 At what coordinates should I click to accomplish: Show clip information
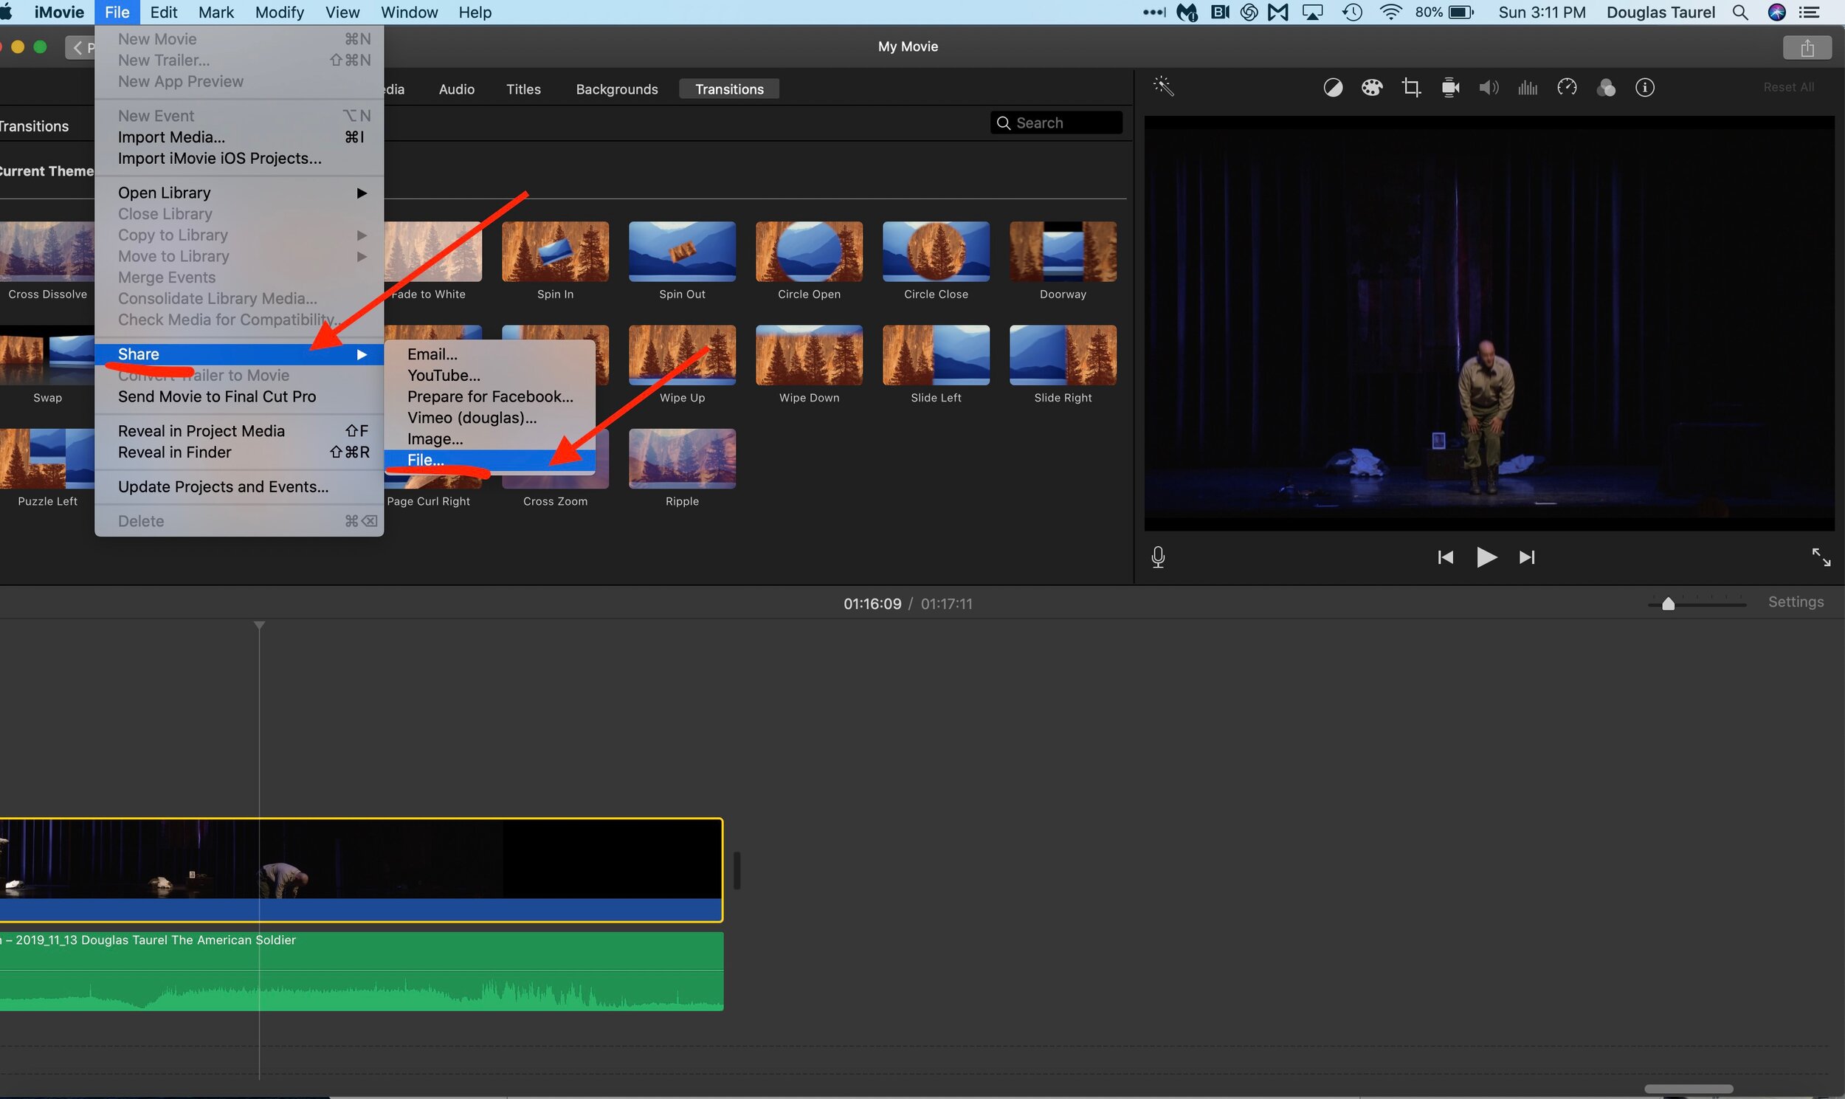[x=1645, y=88]
